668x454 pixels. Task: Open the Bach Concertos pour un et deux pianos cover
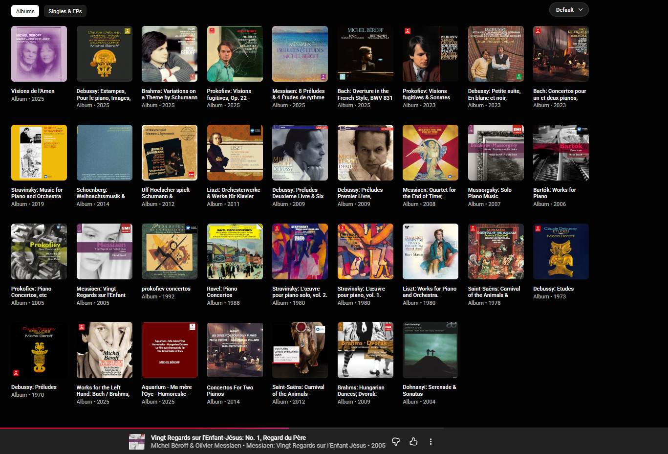[x=561, y=54]
